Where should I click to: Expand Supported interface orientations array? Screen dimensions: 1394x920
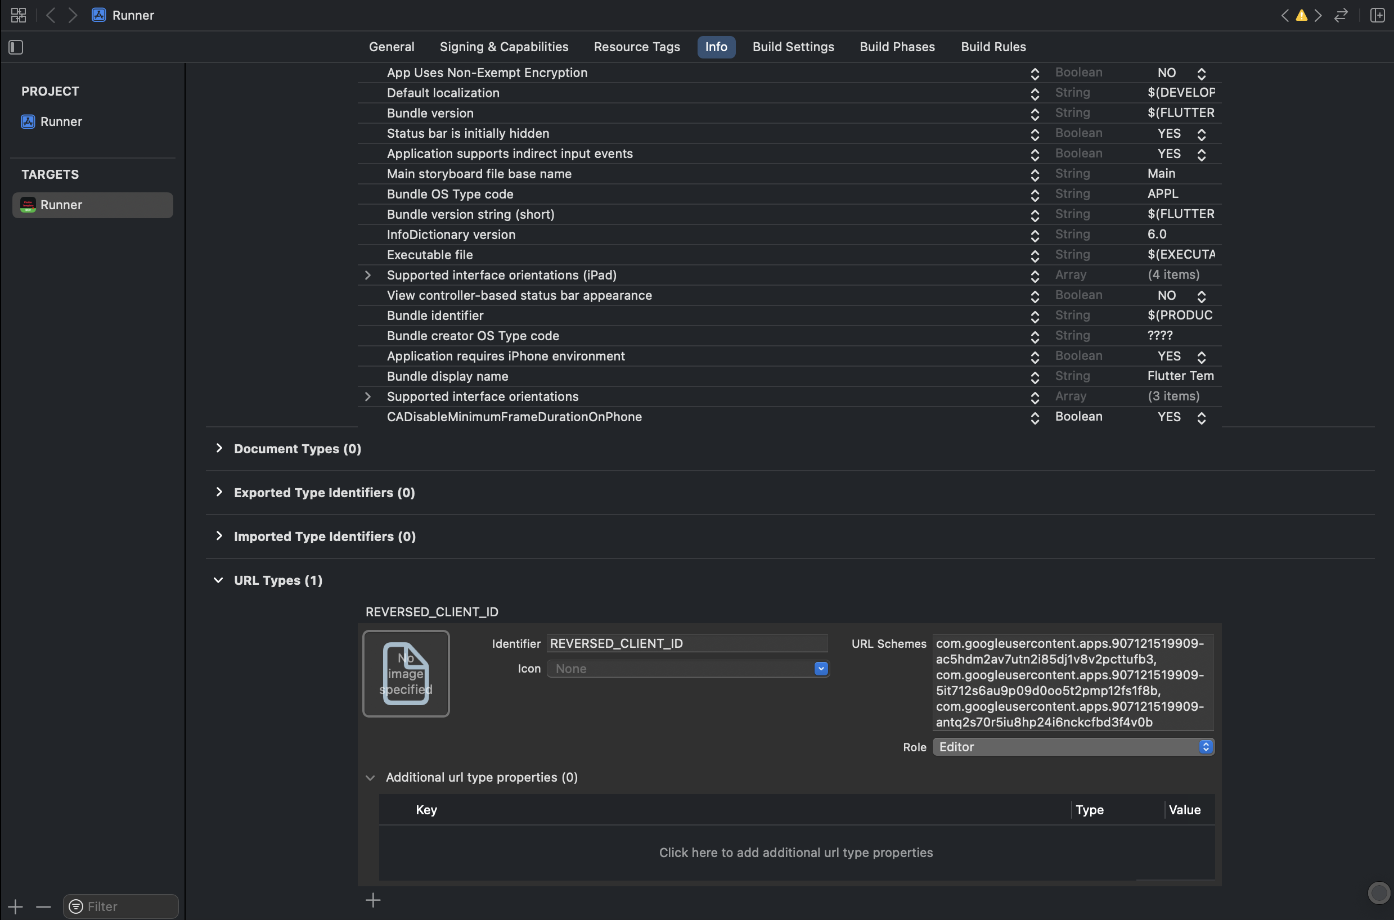(367, 396)
